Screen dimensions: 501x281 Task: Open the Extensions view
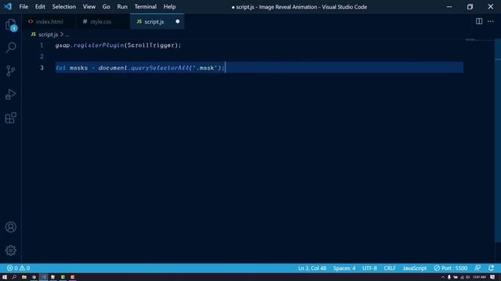10,118
